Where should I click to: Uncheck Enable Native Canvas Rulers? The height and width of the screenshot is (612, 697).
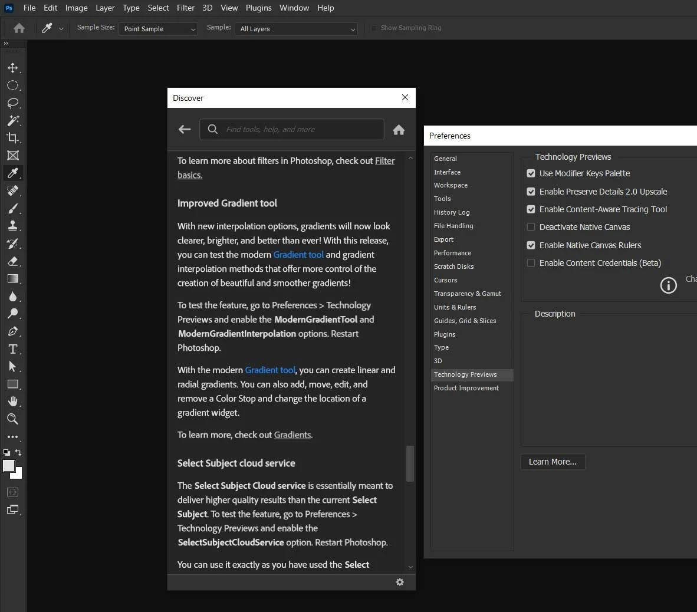click(x=531, y=245)
